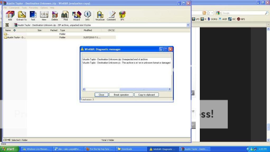Run the Test archive tool
The height and width of the screenshot is (152, 270).
tap(33, 16)
